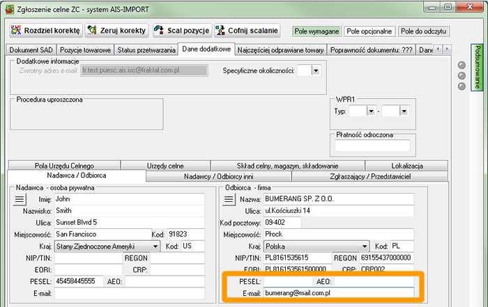Click Nadawca Imię field with John
488x307 pixels.
tap(130, 199)
